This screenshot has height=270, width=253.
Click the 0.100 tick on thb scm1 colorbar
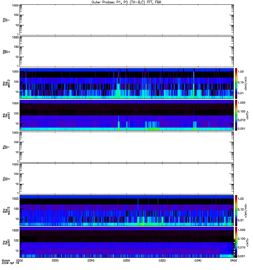coord(242,111)
